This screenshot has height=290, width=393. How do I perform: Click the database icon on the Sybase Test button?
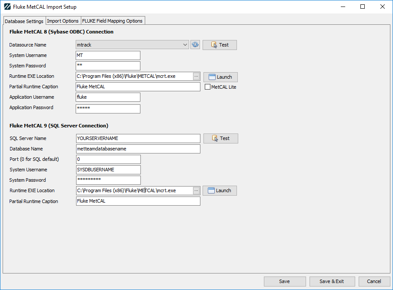(x=213, y=44)
